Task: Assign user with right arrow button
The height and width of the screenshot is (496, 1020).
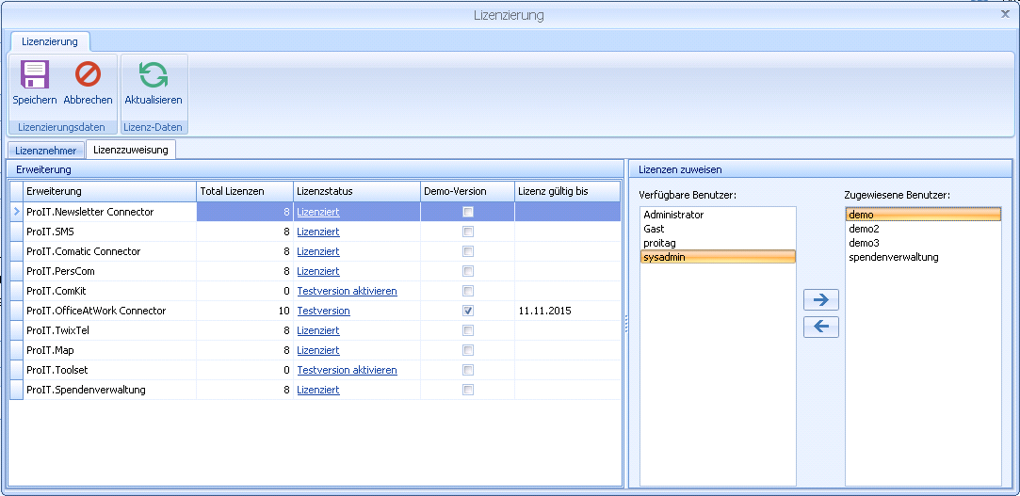Action: point(820,300)
